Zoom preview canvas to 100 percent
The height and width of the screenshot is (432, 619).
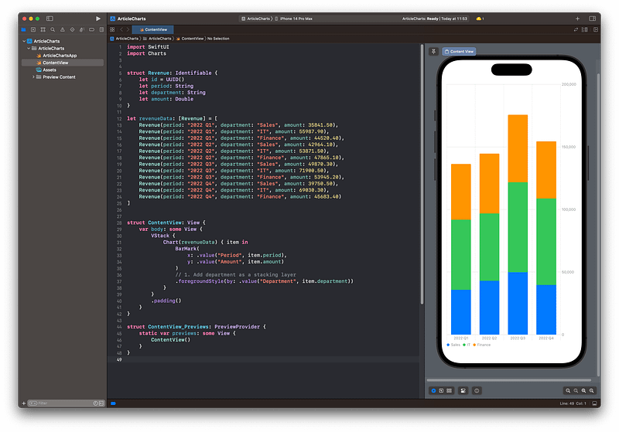click(x=576, y=390)
